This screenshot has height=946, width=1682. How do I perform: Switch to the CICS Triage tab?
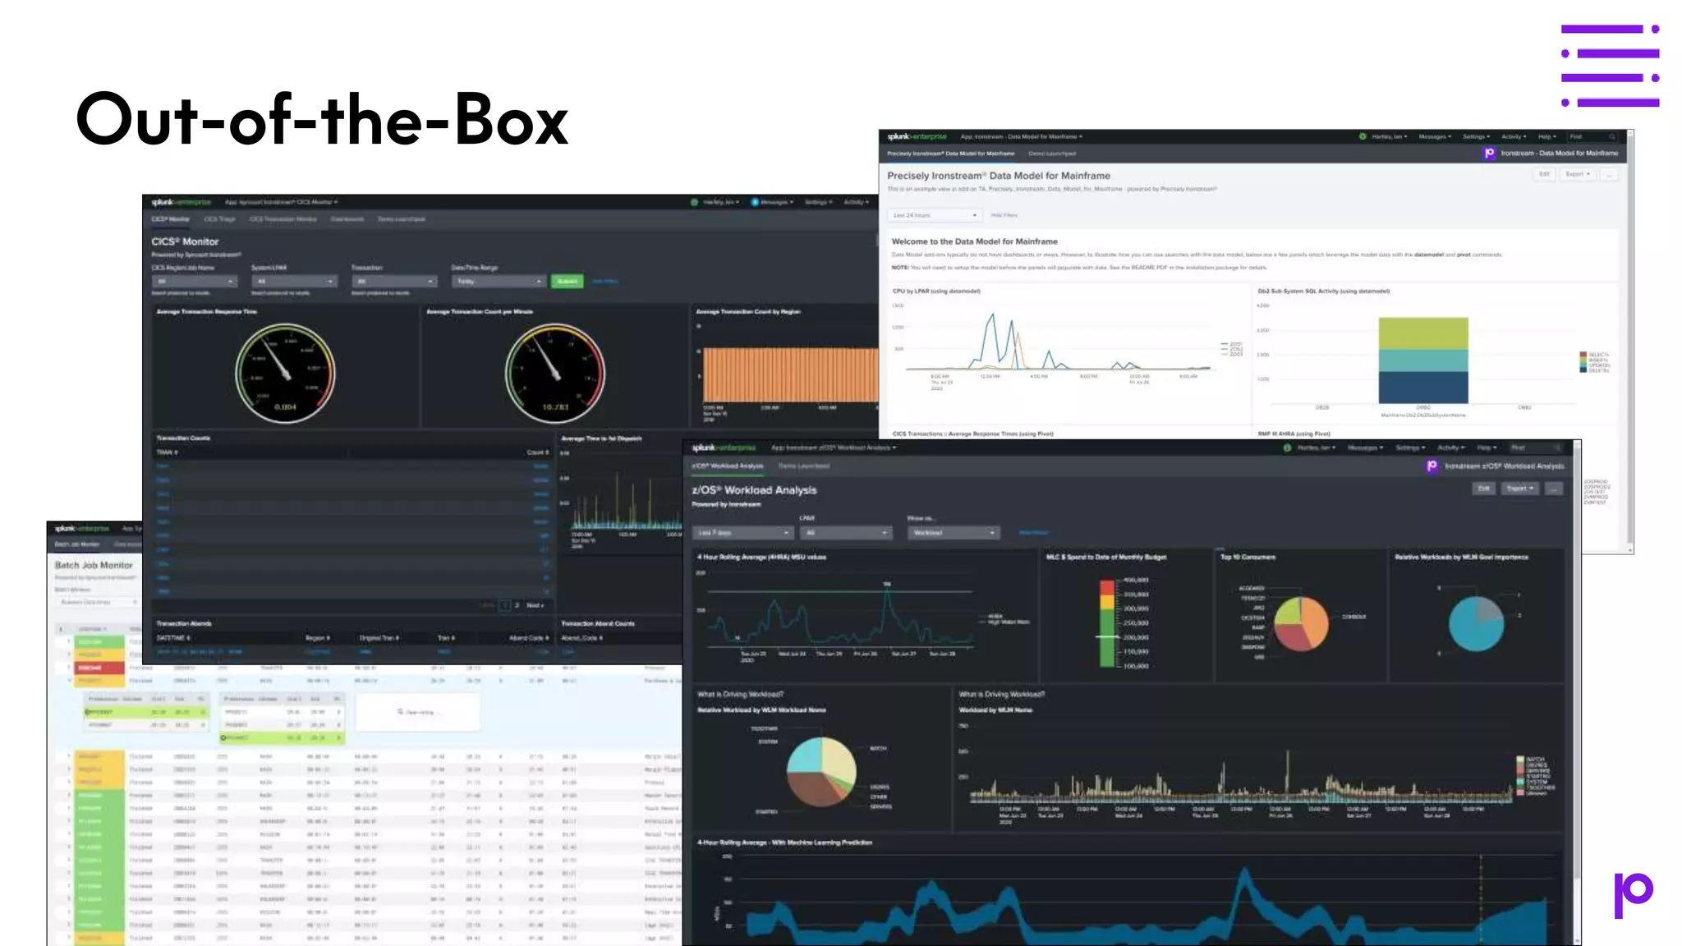[219, 219]
